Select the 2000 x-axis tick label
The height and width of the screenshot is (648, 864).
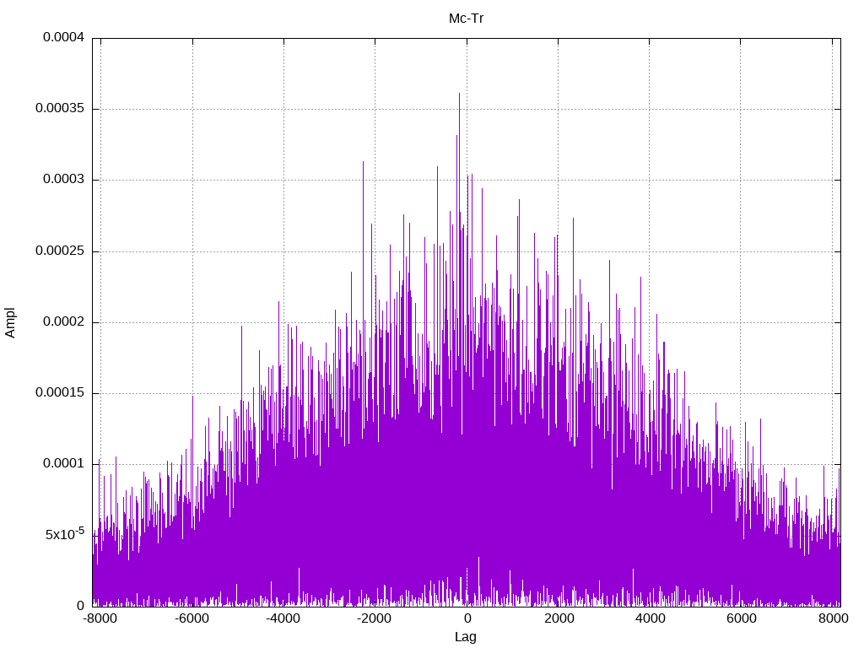tap(558, 618)
